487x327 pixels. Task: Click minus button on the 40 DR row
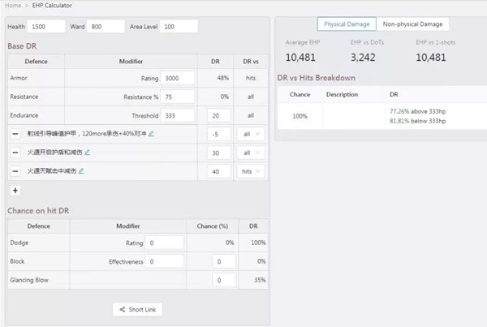[15, 171]
